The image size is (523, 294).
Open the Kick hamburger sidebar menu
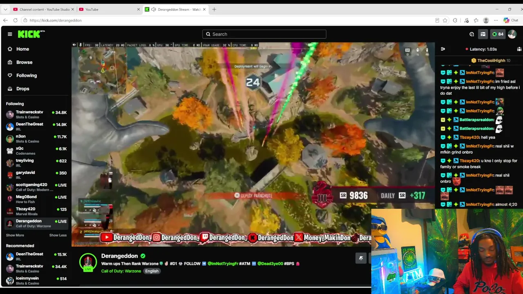(x=10, y=34)
